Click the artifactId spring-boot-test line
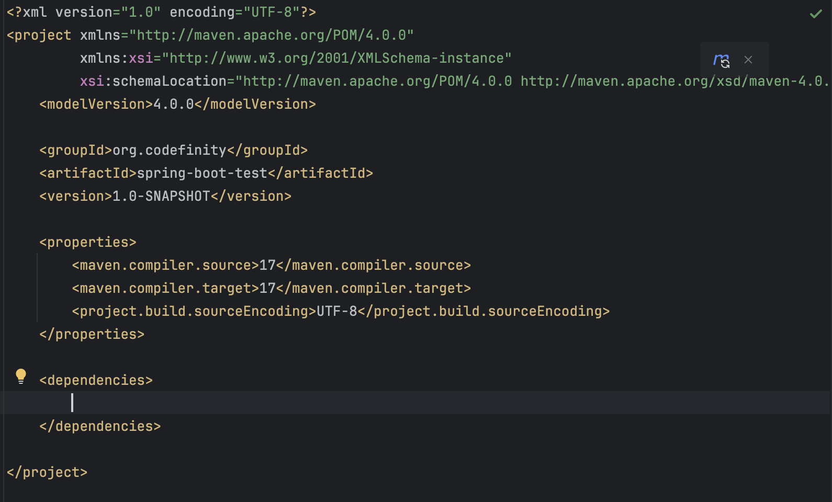Image resolution: width=832 pixels, height=502 pixels. point(206,173)
